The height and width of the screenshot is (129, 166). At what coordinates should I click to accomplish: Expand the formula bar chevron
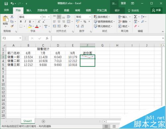coord(163,38)
